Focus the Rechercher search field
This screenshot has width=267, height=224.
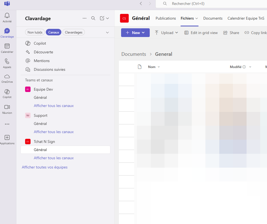[x=211, y=4]
